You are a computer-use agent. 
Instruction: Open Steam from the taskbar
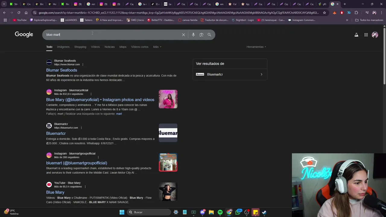click(264, 212)
